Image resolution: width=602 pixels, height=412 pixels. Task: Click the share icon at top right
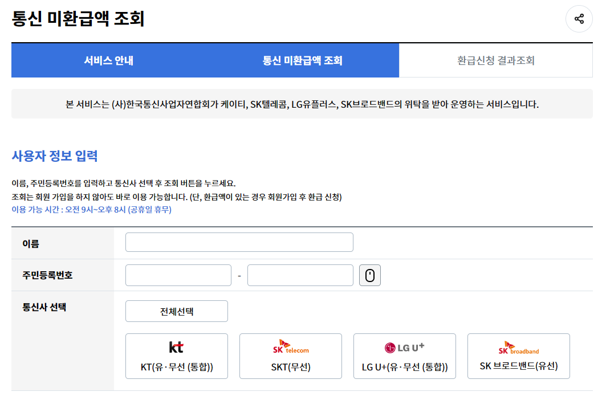(x=579, y=19)
